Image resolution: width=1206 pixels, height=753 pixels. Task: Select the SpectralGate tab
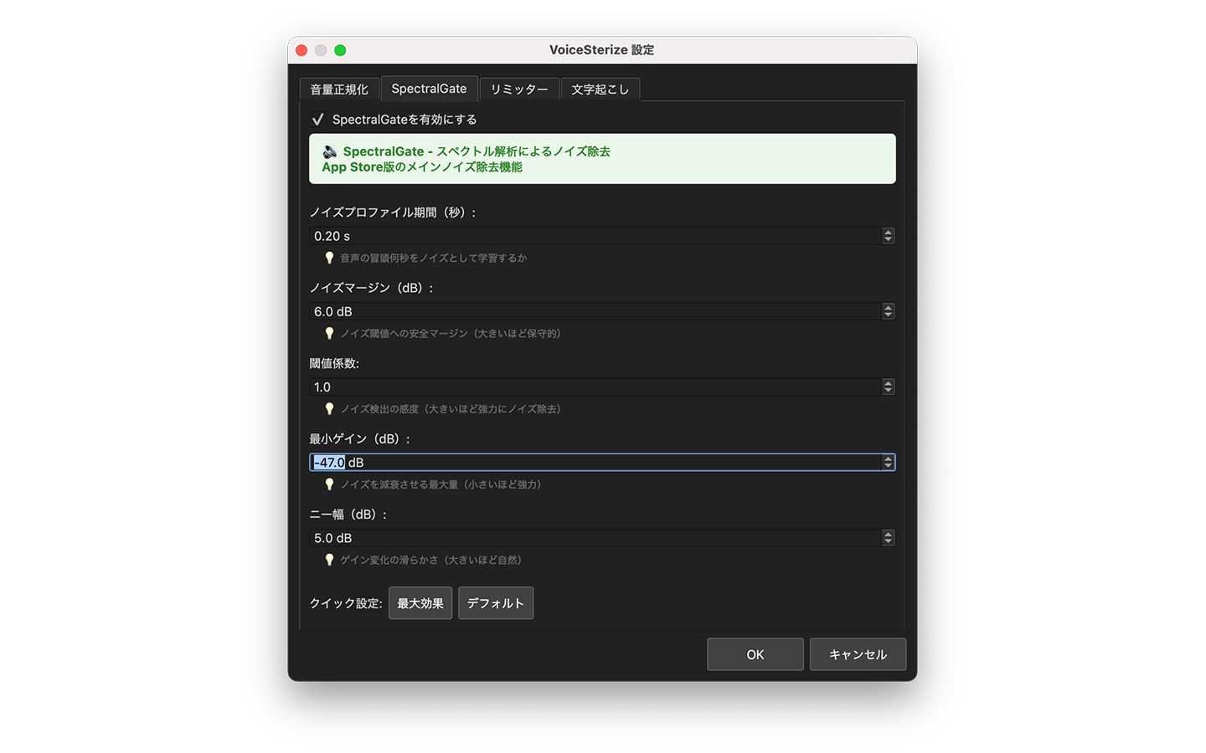click(x=429, y=88)
